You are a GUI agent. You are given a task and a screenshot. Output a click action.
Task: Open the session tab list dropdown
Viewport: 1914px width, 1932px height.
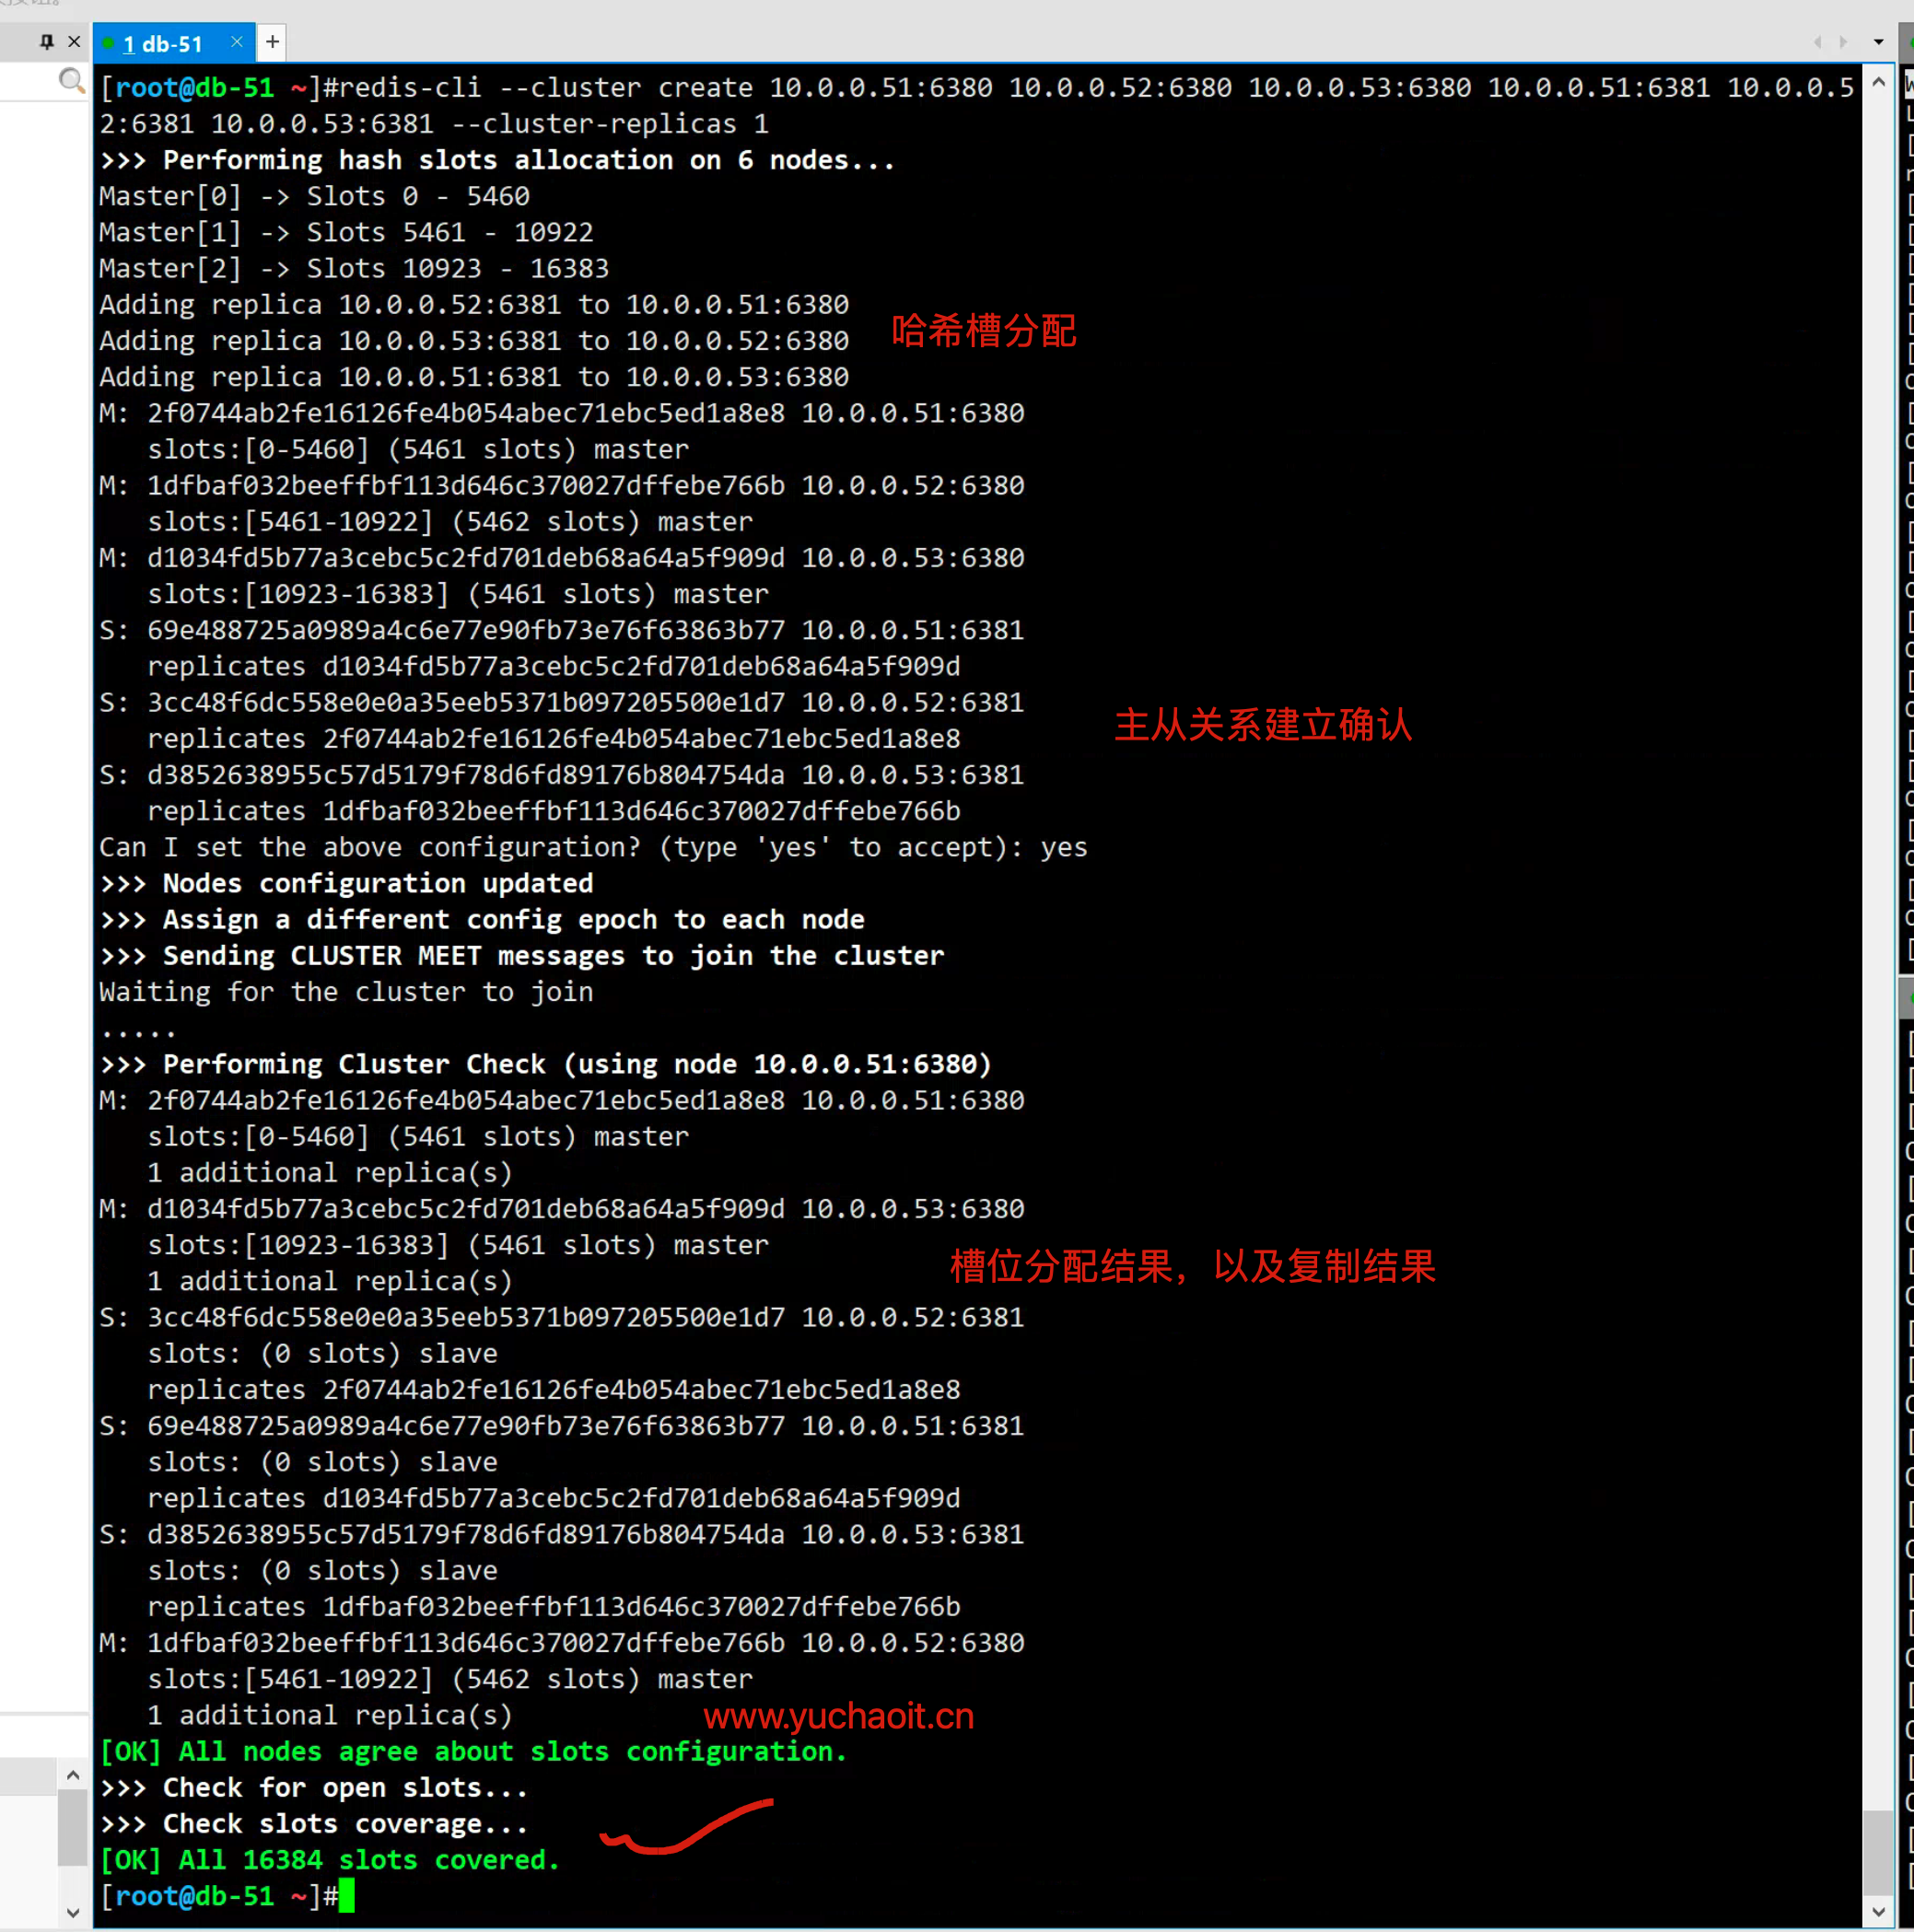[x=1878, y=42]
